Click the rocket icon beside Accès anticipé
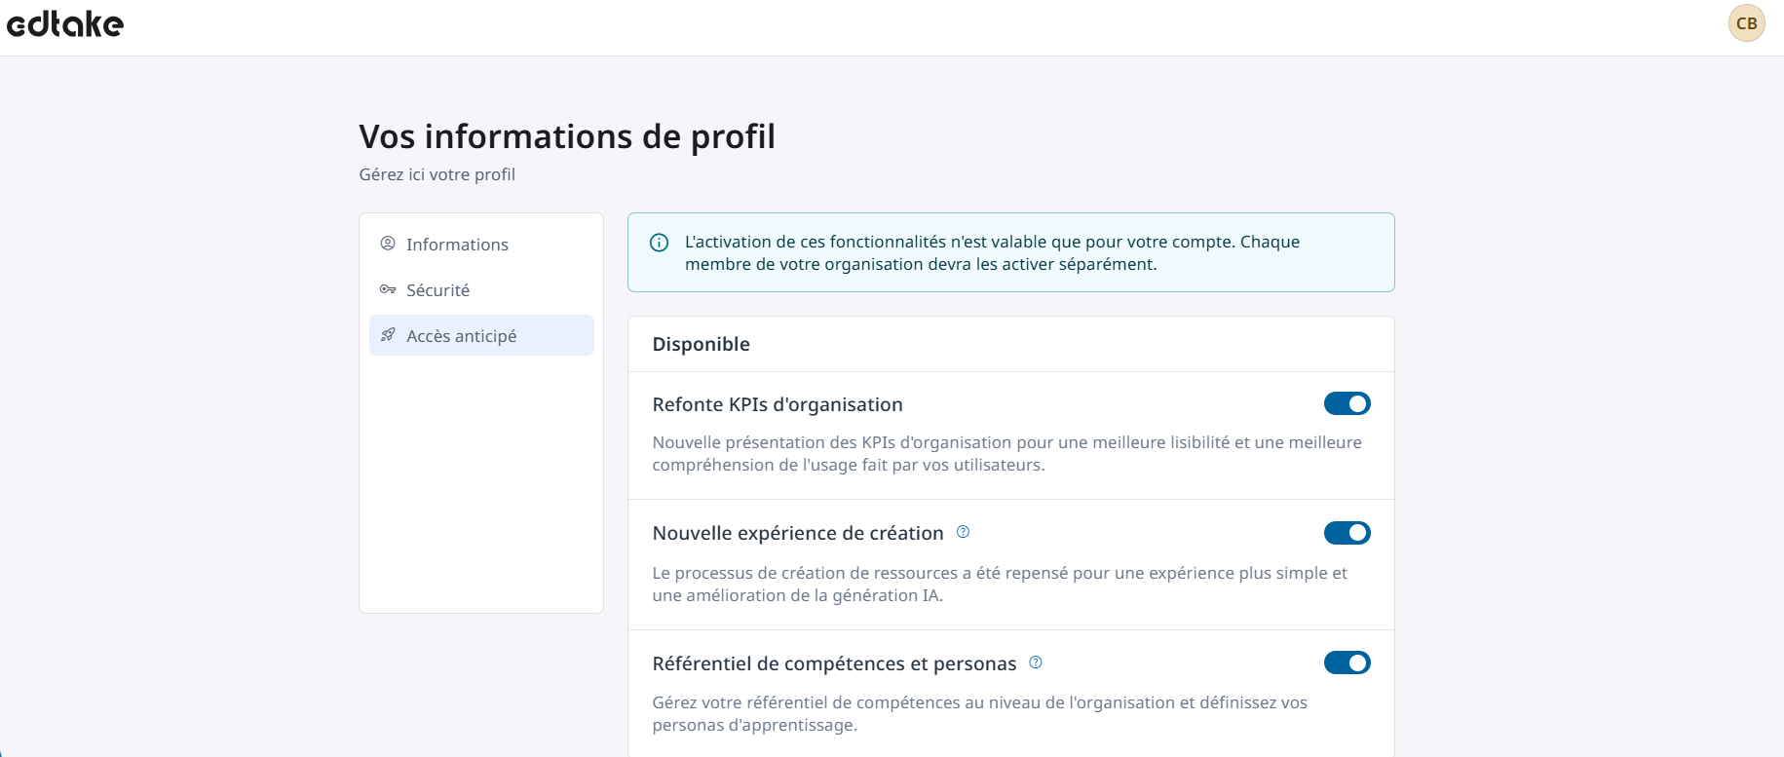 coord(388,335)
